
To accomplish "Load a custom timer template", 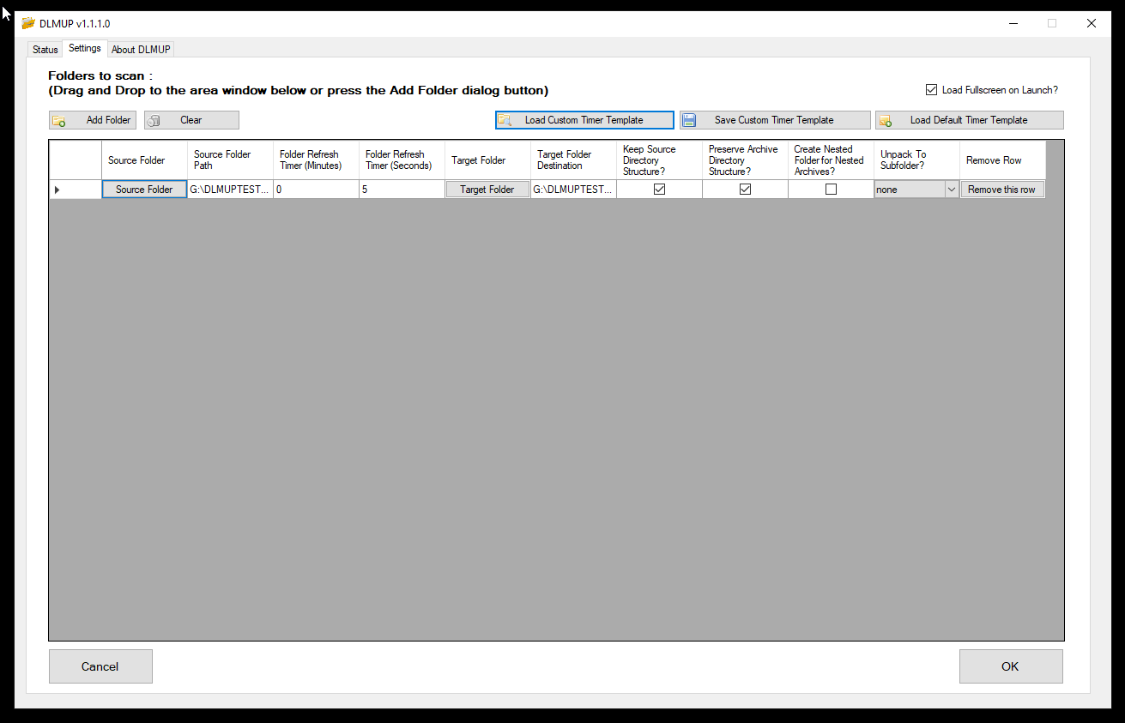I will [x=584, y=120].
